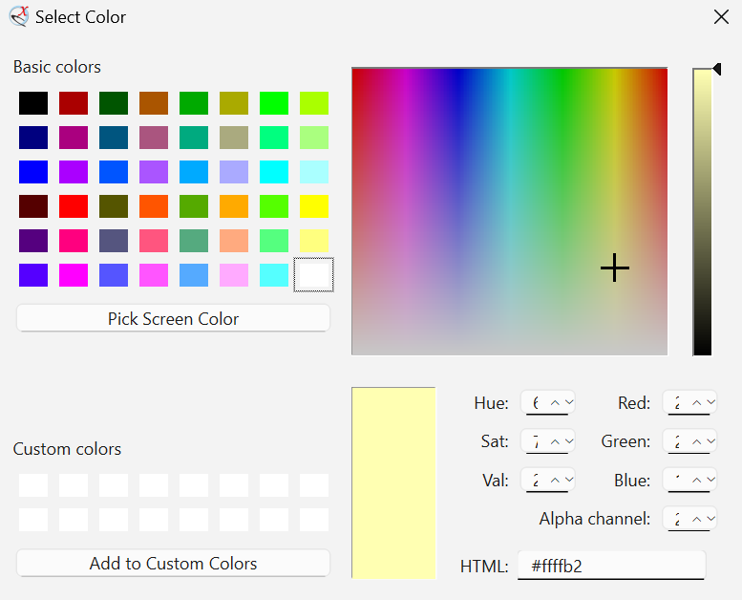Image resolution: width=742 pixels, height=600 pixels.
Task: Decrease the Green value with down arrow
Action: tap(711, 441)
